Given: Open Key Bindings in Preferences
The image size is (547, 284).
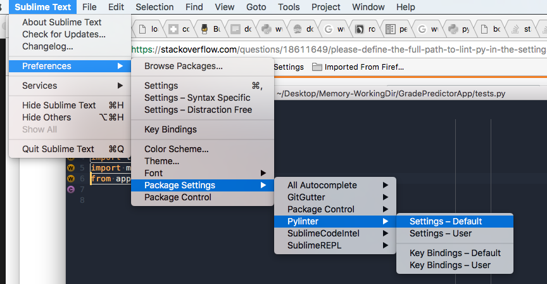Looking at the screenshot, I should [x=203, y=129].
